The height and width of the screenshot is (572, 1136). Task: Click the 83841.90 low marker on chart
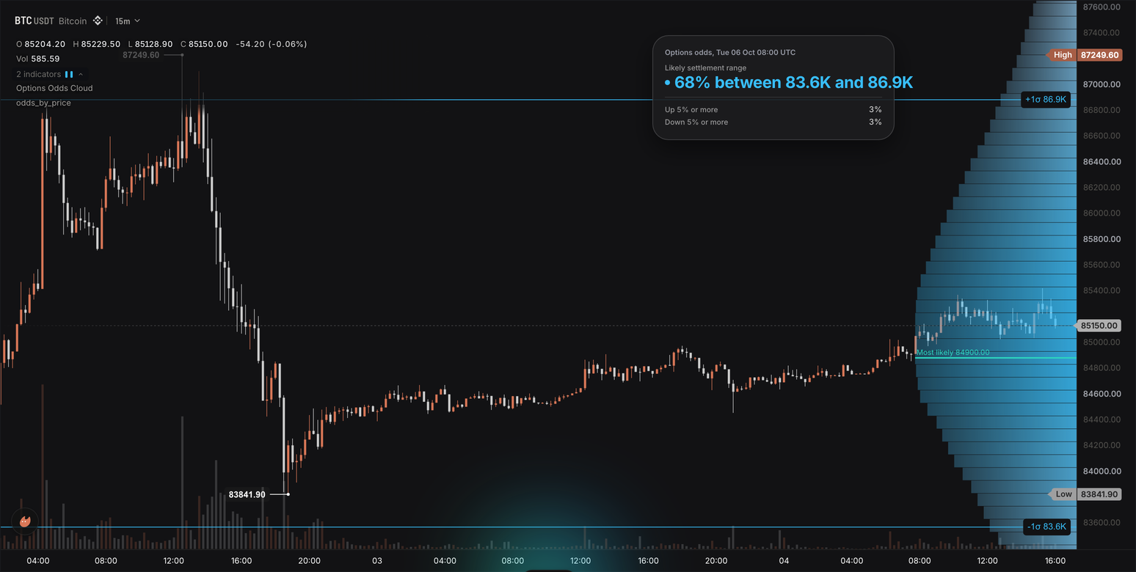coord(247,494)
